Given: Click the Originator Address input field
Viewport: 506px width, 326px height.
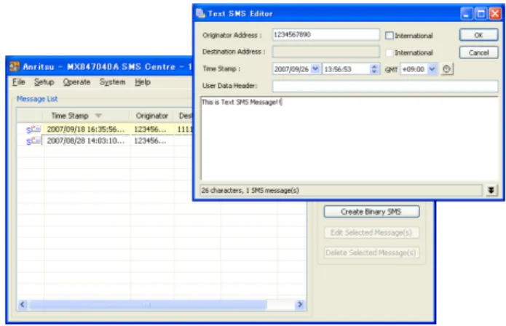Looking at the screenshot, I should 326,35.
